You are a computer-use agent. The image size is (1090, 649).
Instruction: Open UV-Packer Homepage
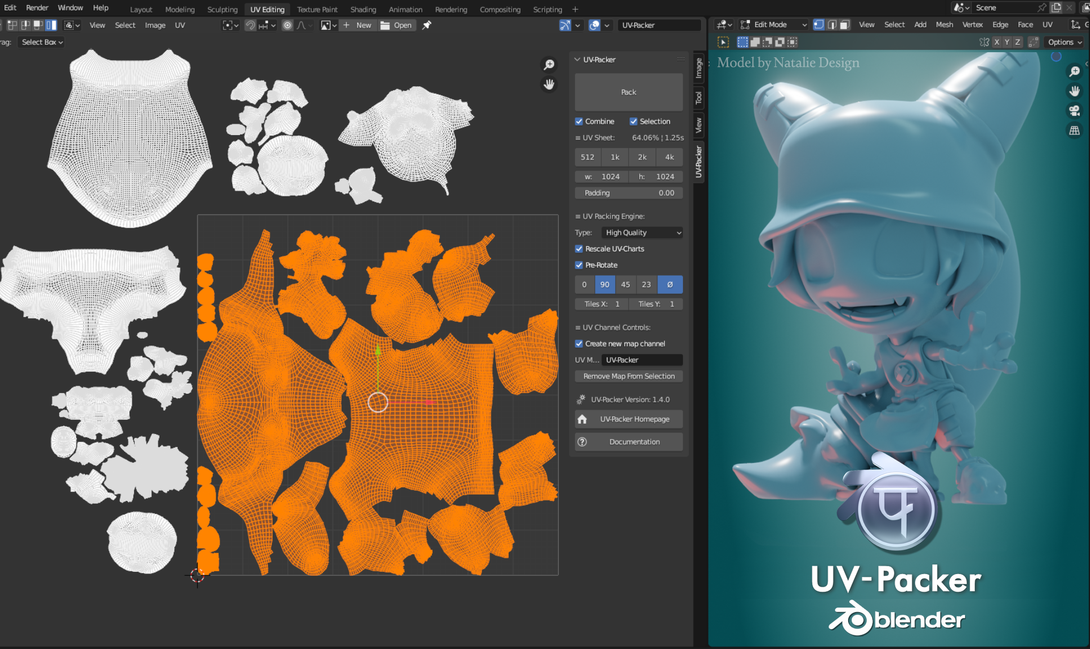pyautogui.click(x=628, y=419)
